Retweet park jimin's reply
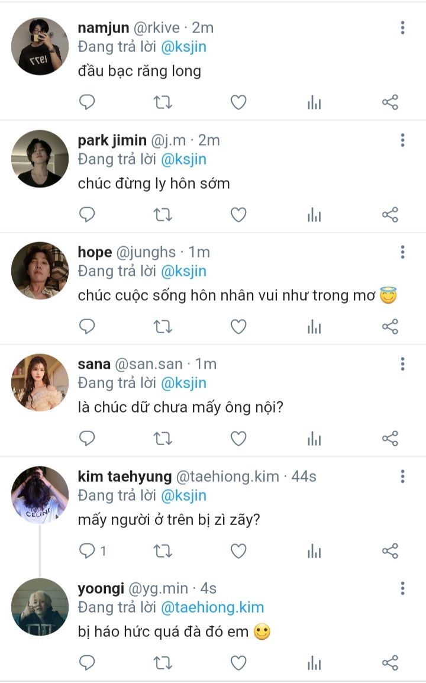Screen dimensions: 426x683 pos(163,215)
